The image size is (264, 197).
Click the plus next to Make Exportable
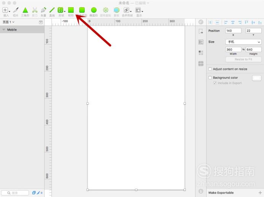(x=260, y=193)
